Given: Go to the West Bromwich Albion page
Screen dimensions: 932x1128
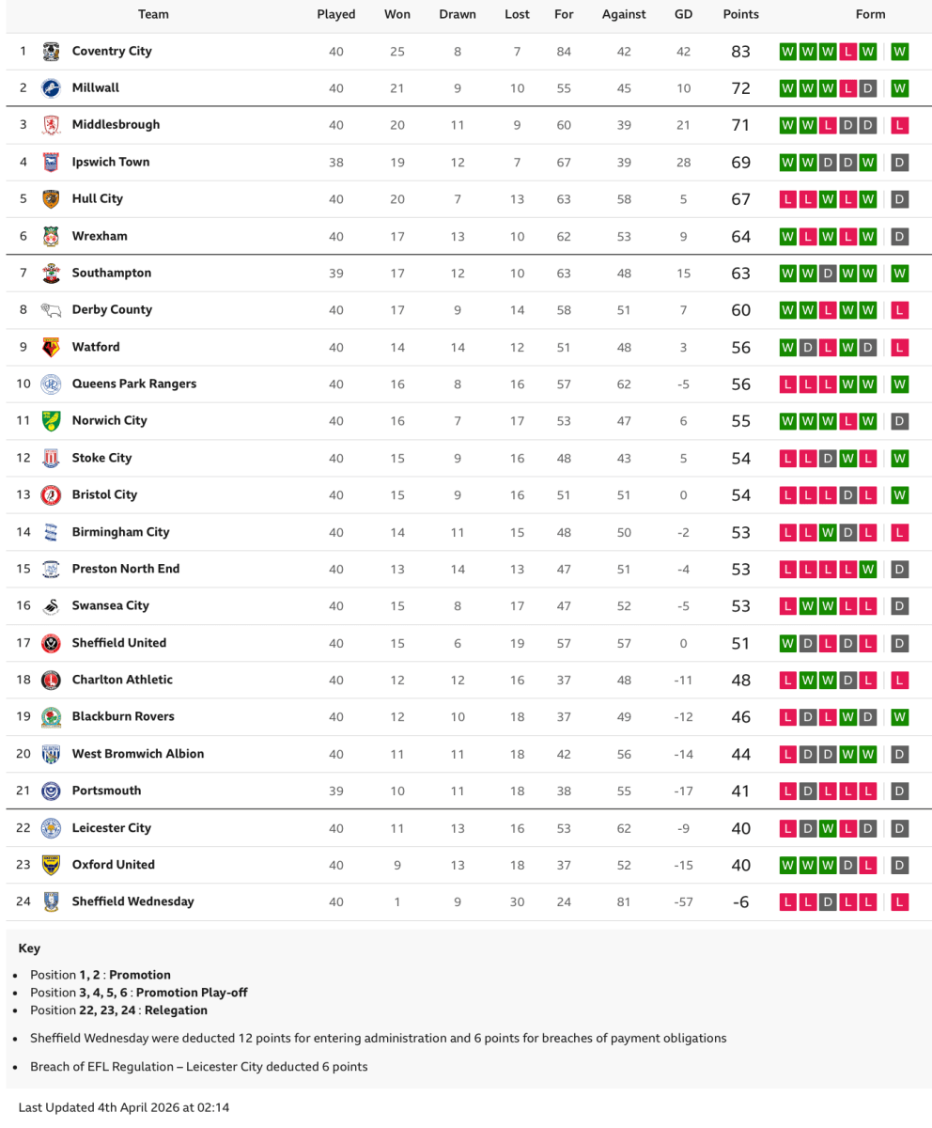Looking at the screenshot, I should pyautogui.click(x=137, y=754).
